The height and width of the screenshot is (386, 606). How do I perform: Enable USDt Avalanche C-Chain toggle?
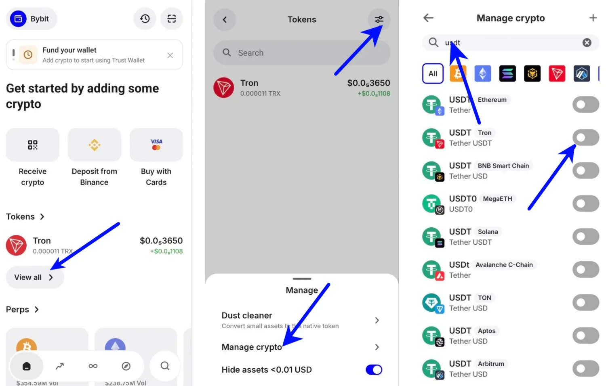click(x=586, y=270)
